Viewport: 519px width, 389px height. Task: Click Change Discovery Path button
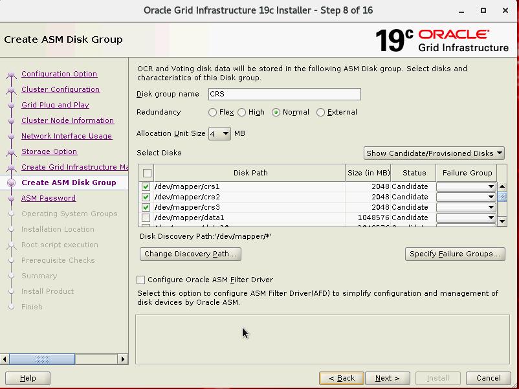point(190,254)
